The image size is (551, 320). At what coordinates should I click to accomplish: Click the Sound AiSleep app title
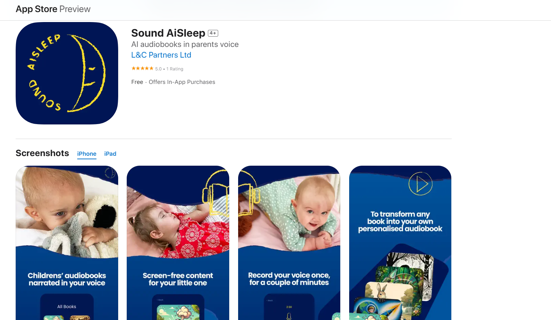point(168,33)
